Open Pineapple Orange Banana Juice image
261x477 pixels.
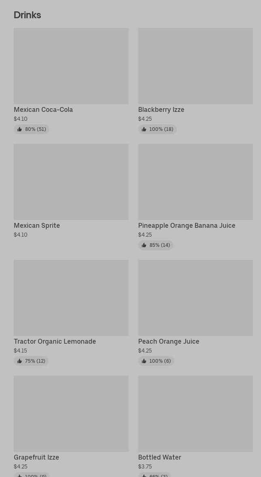[x=195, y=182]
